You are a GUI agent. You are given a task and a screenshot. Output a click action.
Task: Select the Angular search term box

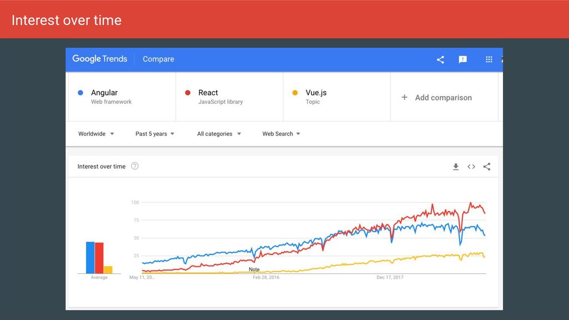(x=122, y=97)
